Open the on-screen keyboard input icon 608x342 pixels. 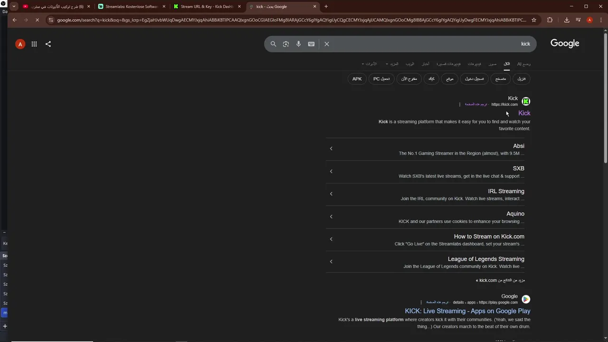click(x=311, y=44)
